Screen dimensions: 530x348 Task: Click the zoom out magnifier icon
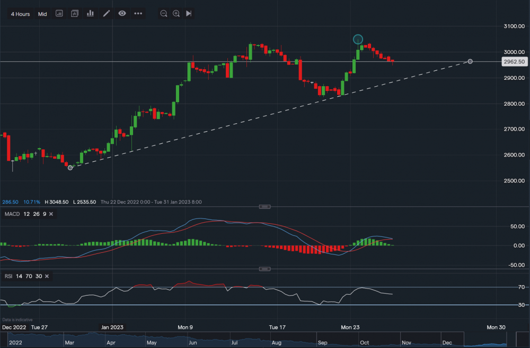point(164,13)
